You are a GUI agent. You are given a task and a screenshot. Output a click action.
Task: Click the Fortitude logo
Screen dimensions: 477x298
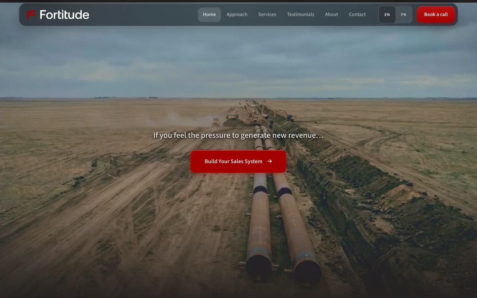tap(58, 15)
